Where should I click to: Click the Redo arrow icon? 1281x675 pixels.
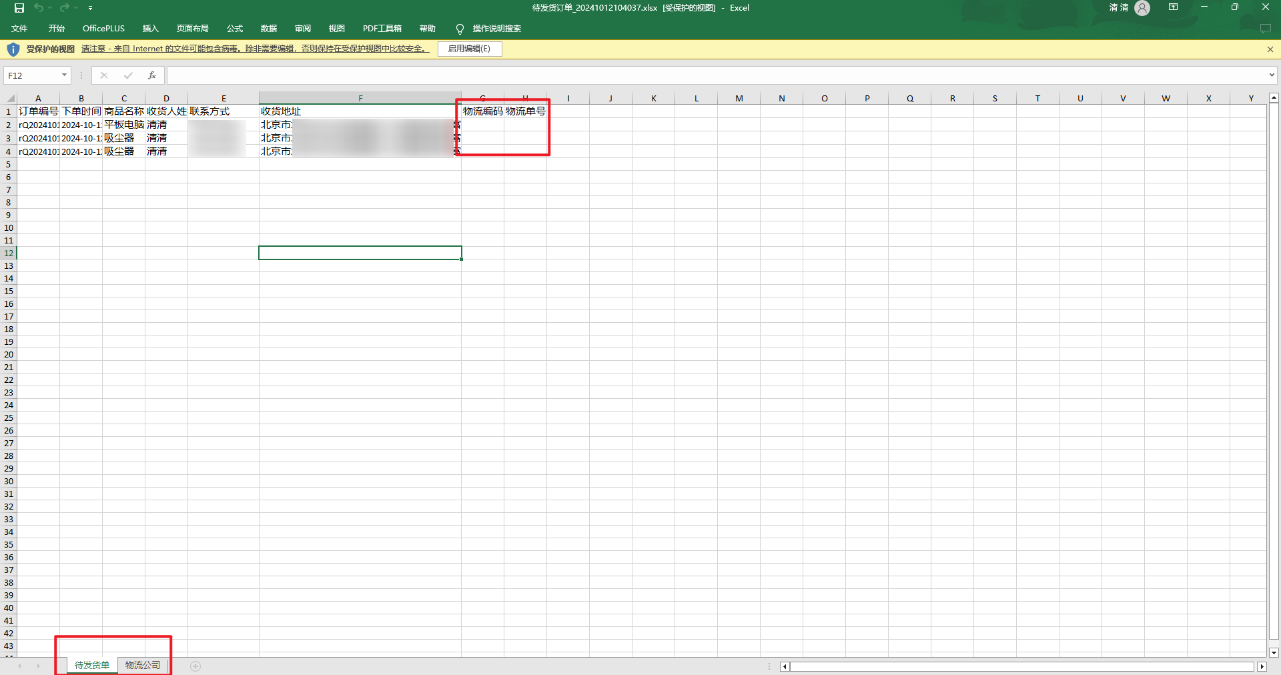(x=64, y=8)
